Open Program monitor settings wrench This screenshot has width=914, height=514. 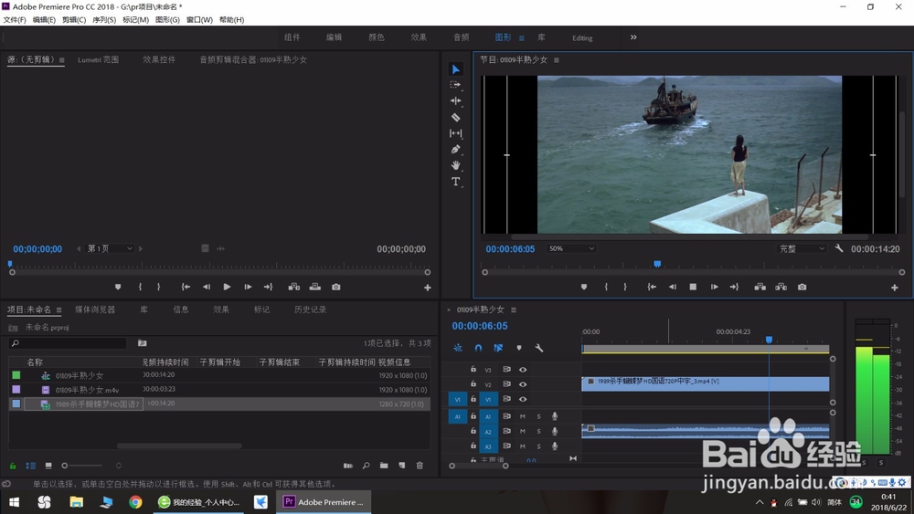[839, 248]
